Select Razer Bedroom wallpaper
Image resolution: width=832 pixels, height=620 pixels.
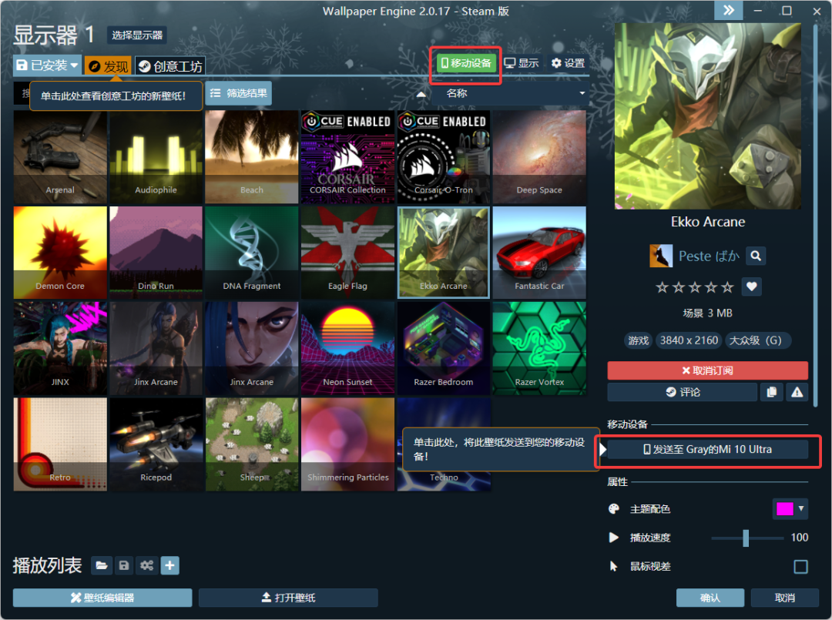point(444,348)
